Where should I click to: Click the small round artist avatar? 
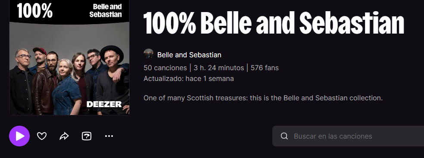tap(149, 54)
